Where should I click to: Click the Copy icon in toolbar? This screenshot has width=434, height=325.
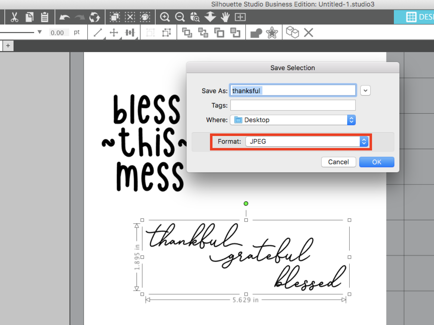click(x=29, y=17)
